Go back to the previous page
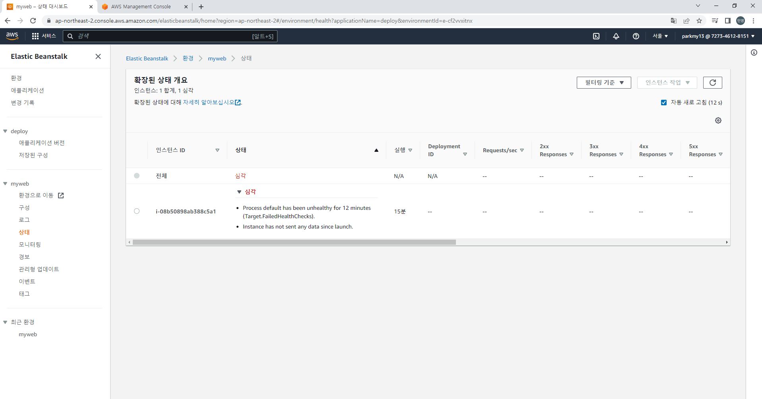Image resolution: width=762 pixels, height=399 pixels. pos(8,21)
